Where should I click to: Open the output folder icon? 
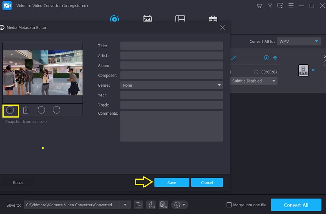pos(139,205)
